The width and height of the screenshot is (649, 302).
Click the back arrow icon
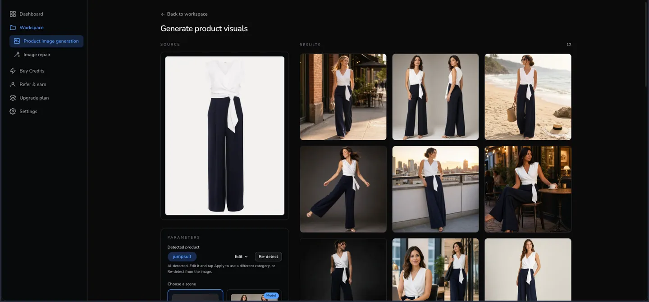(163, 14)
